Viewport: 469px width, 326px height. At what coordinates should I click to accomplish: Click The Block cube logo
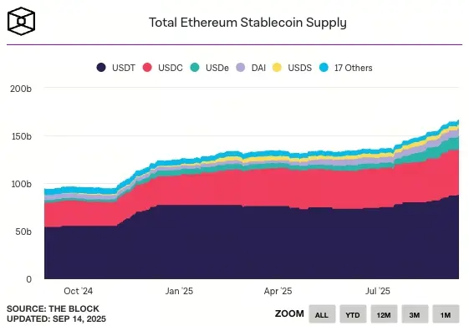point(21,21)
